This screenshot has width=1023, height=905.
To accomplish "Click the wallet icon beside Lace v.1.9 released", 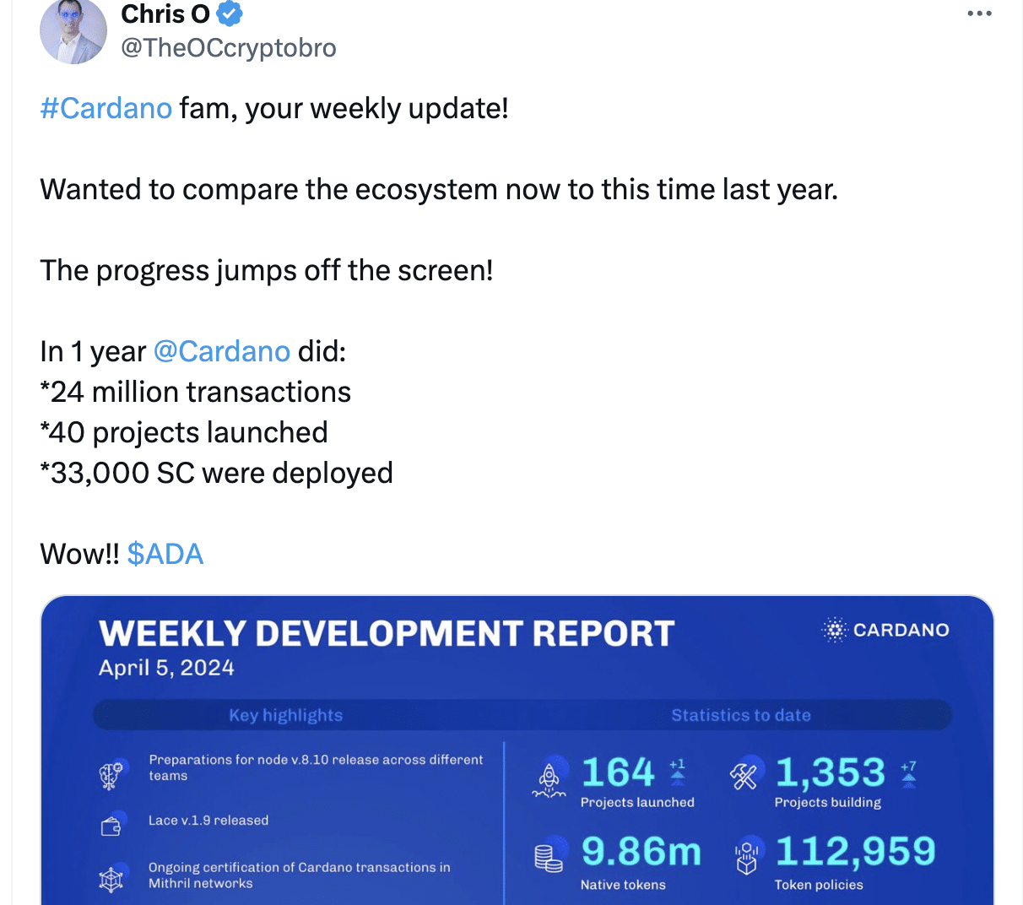I will (x=111, y=826).
